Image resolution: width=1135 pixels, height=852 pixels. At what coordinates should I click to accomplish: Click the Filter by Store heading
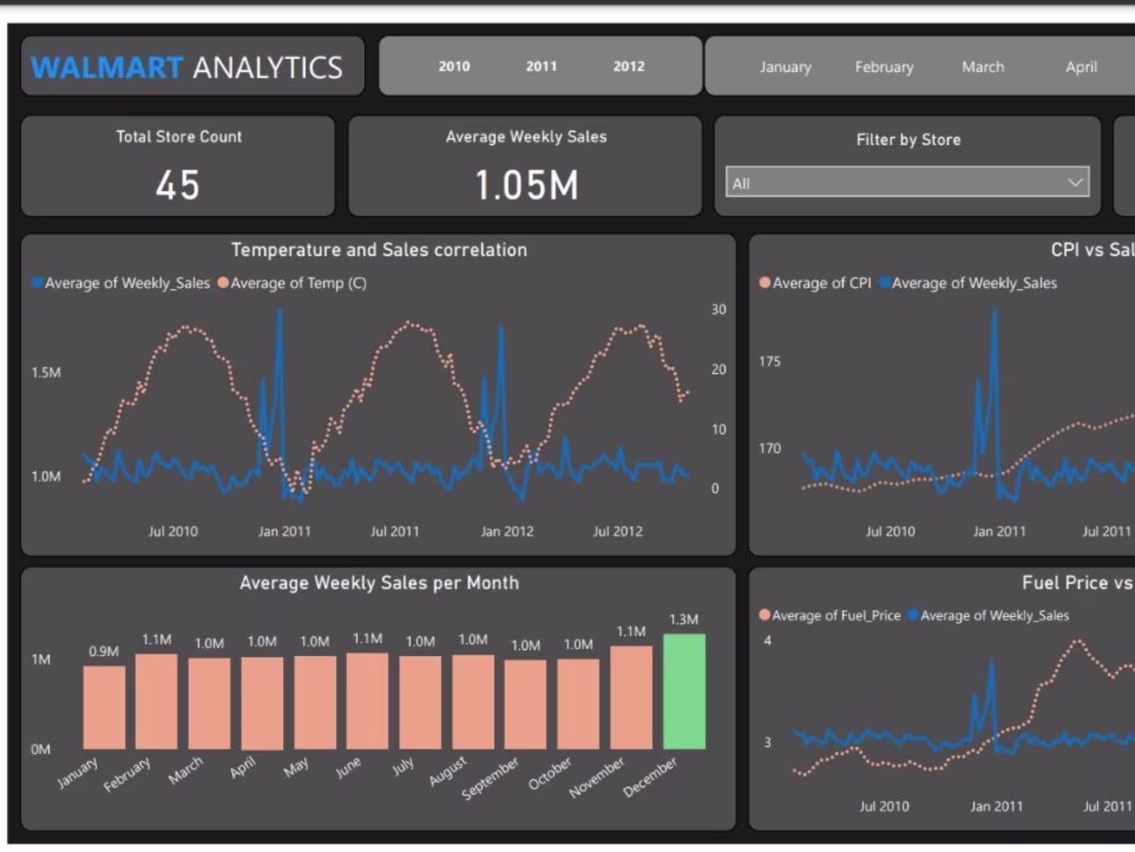pos(908,140)
